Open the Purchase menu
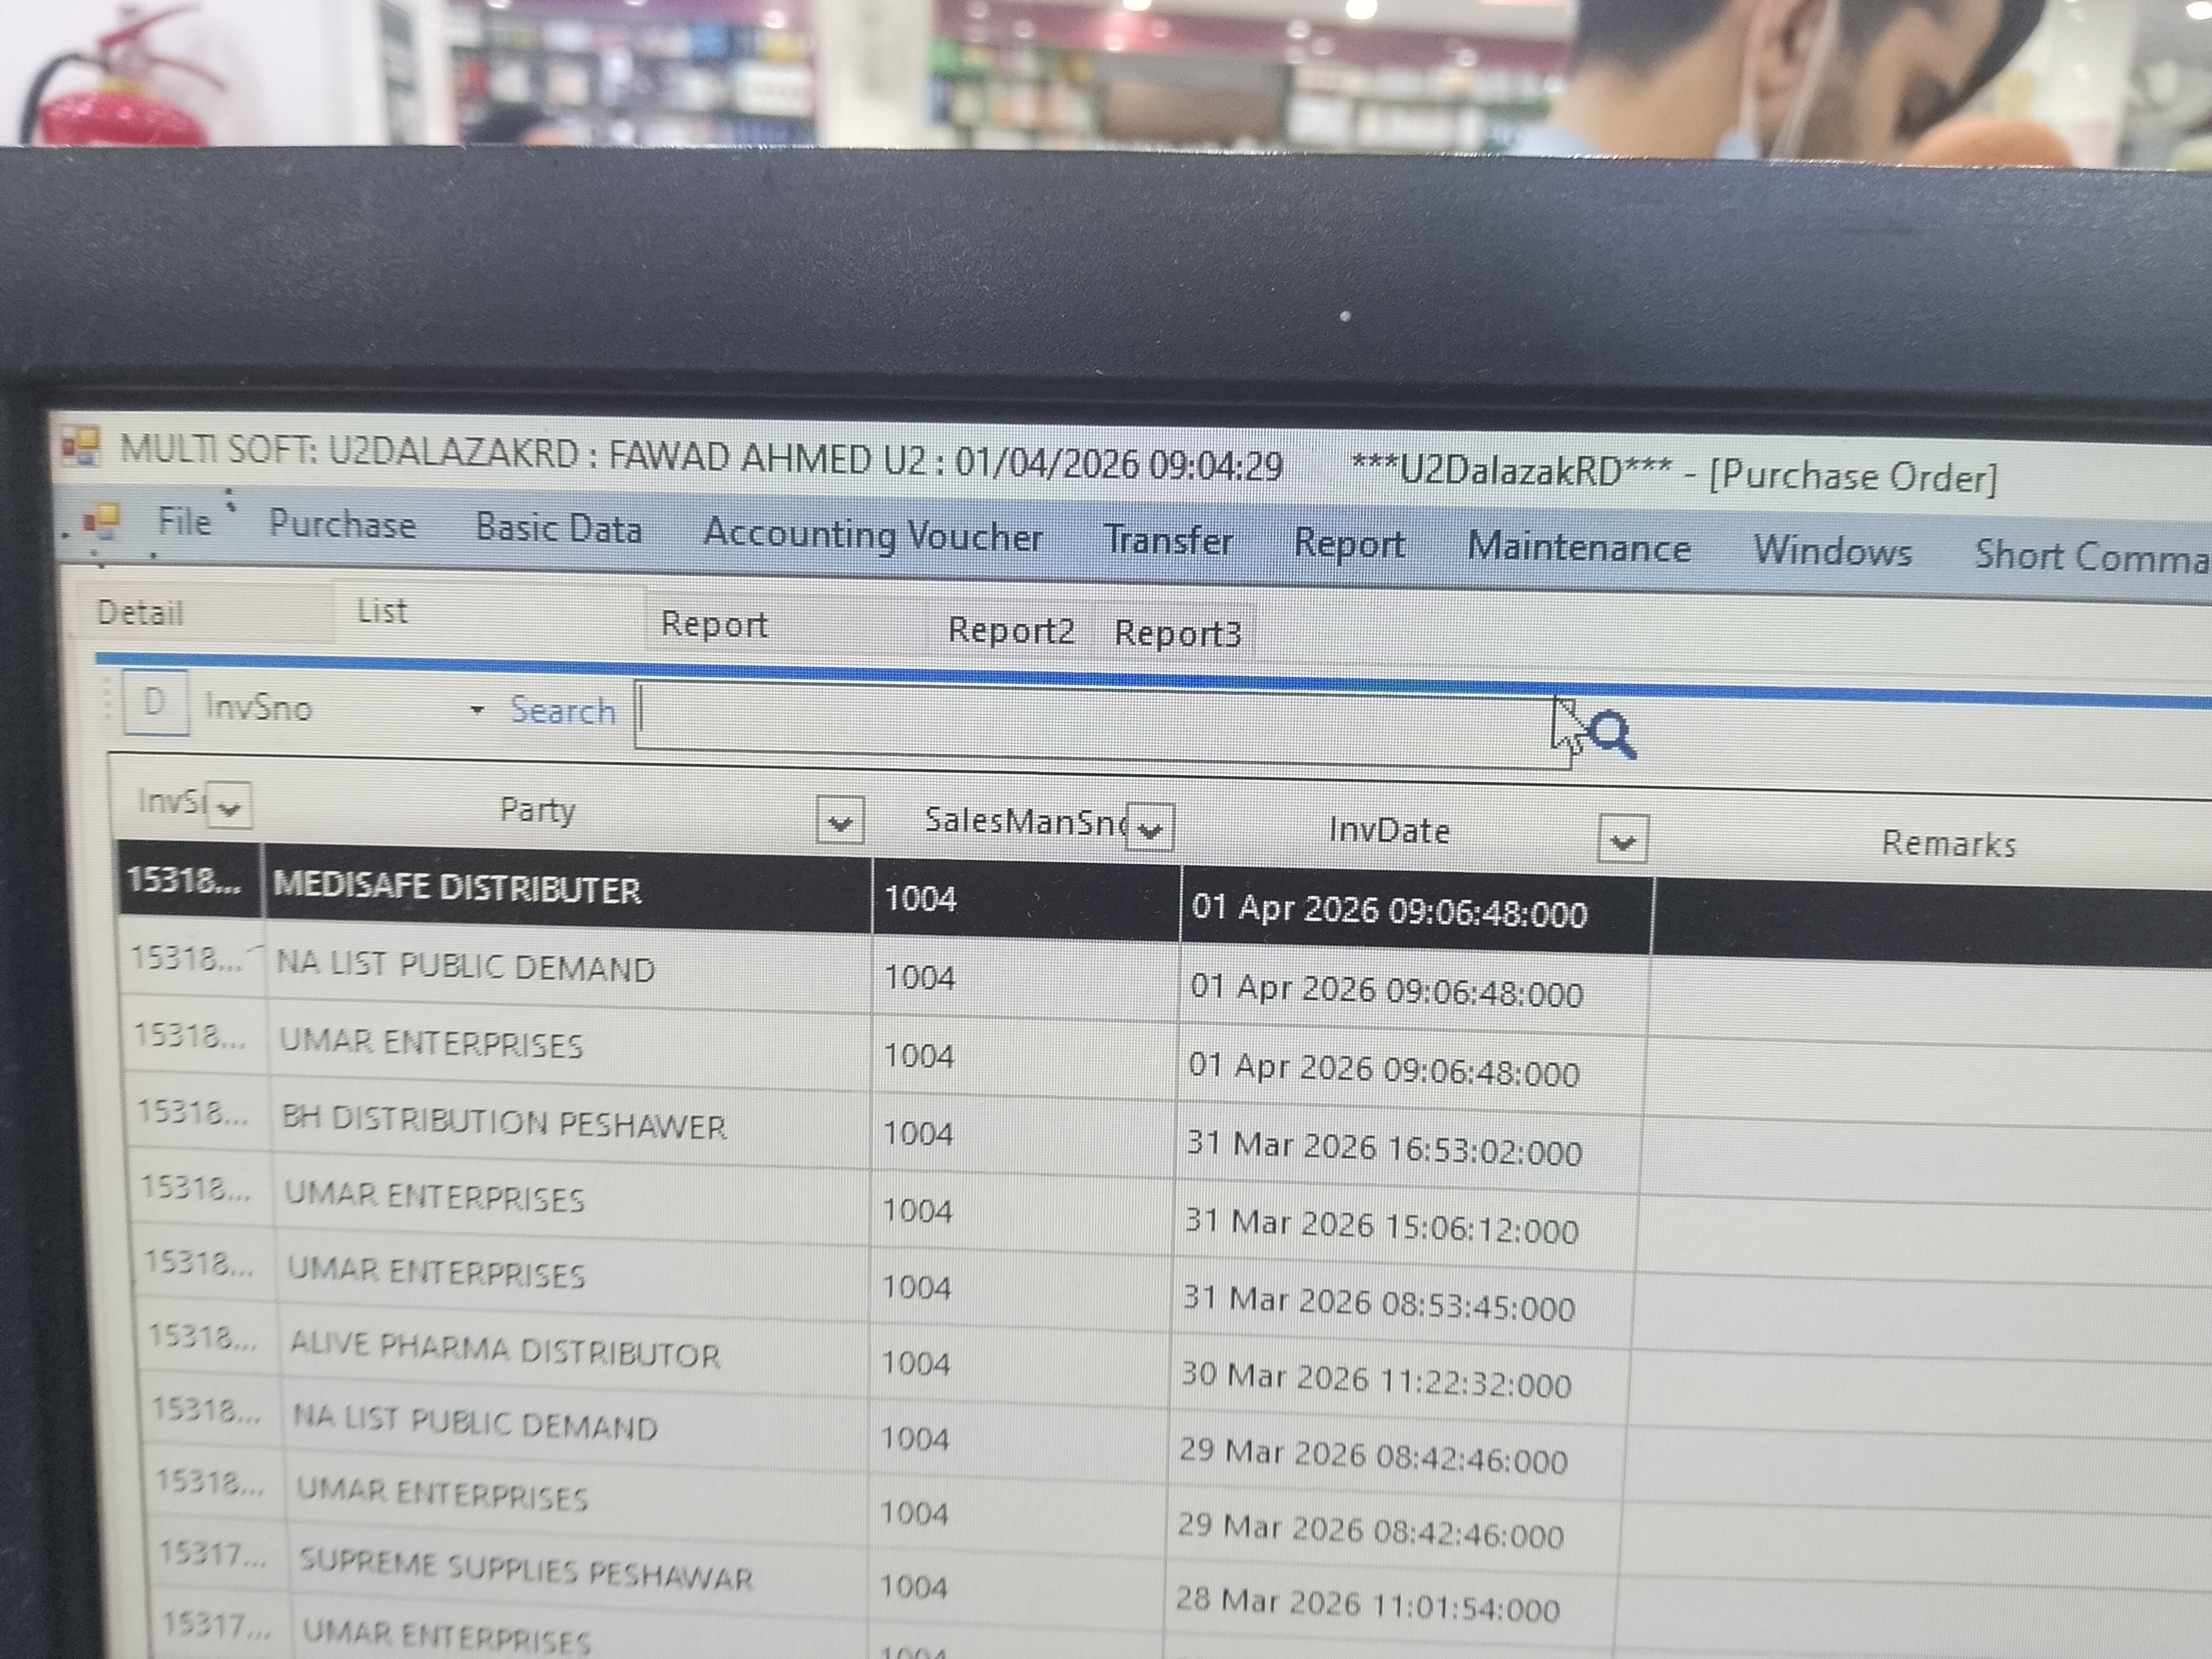This screenshot has height=1659, width=2212. click(342, 524)
